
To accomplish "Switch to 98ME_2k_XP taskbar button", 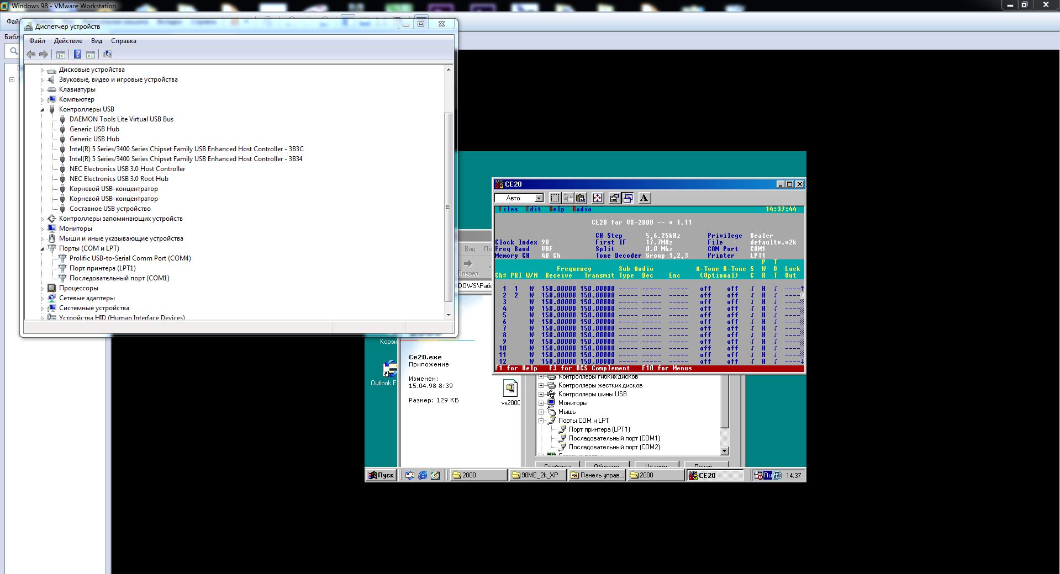I will [x=537, y=475].
